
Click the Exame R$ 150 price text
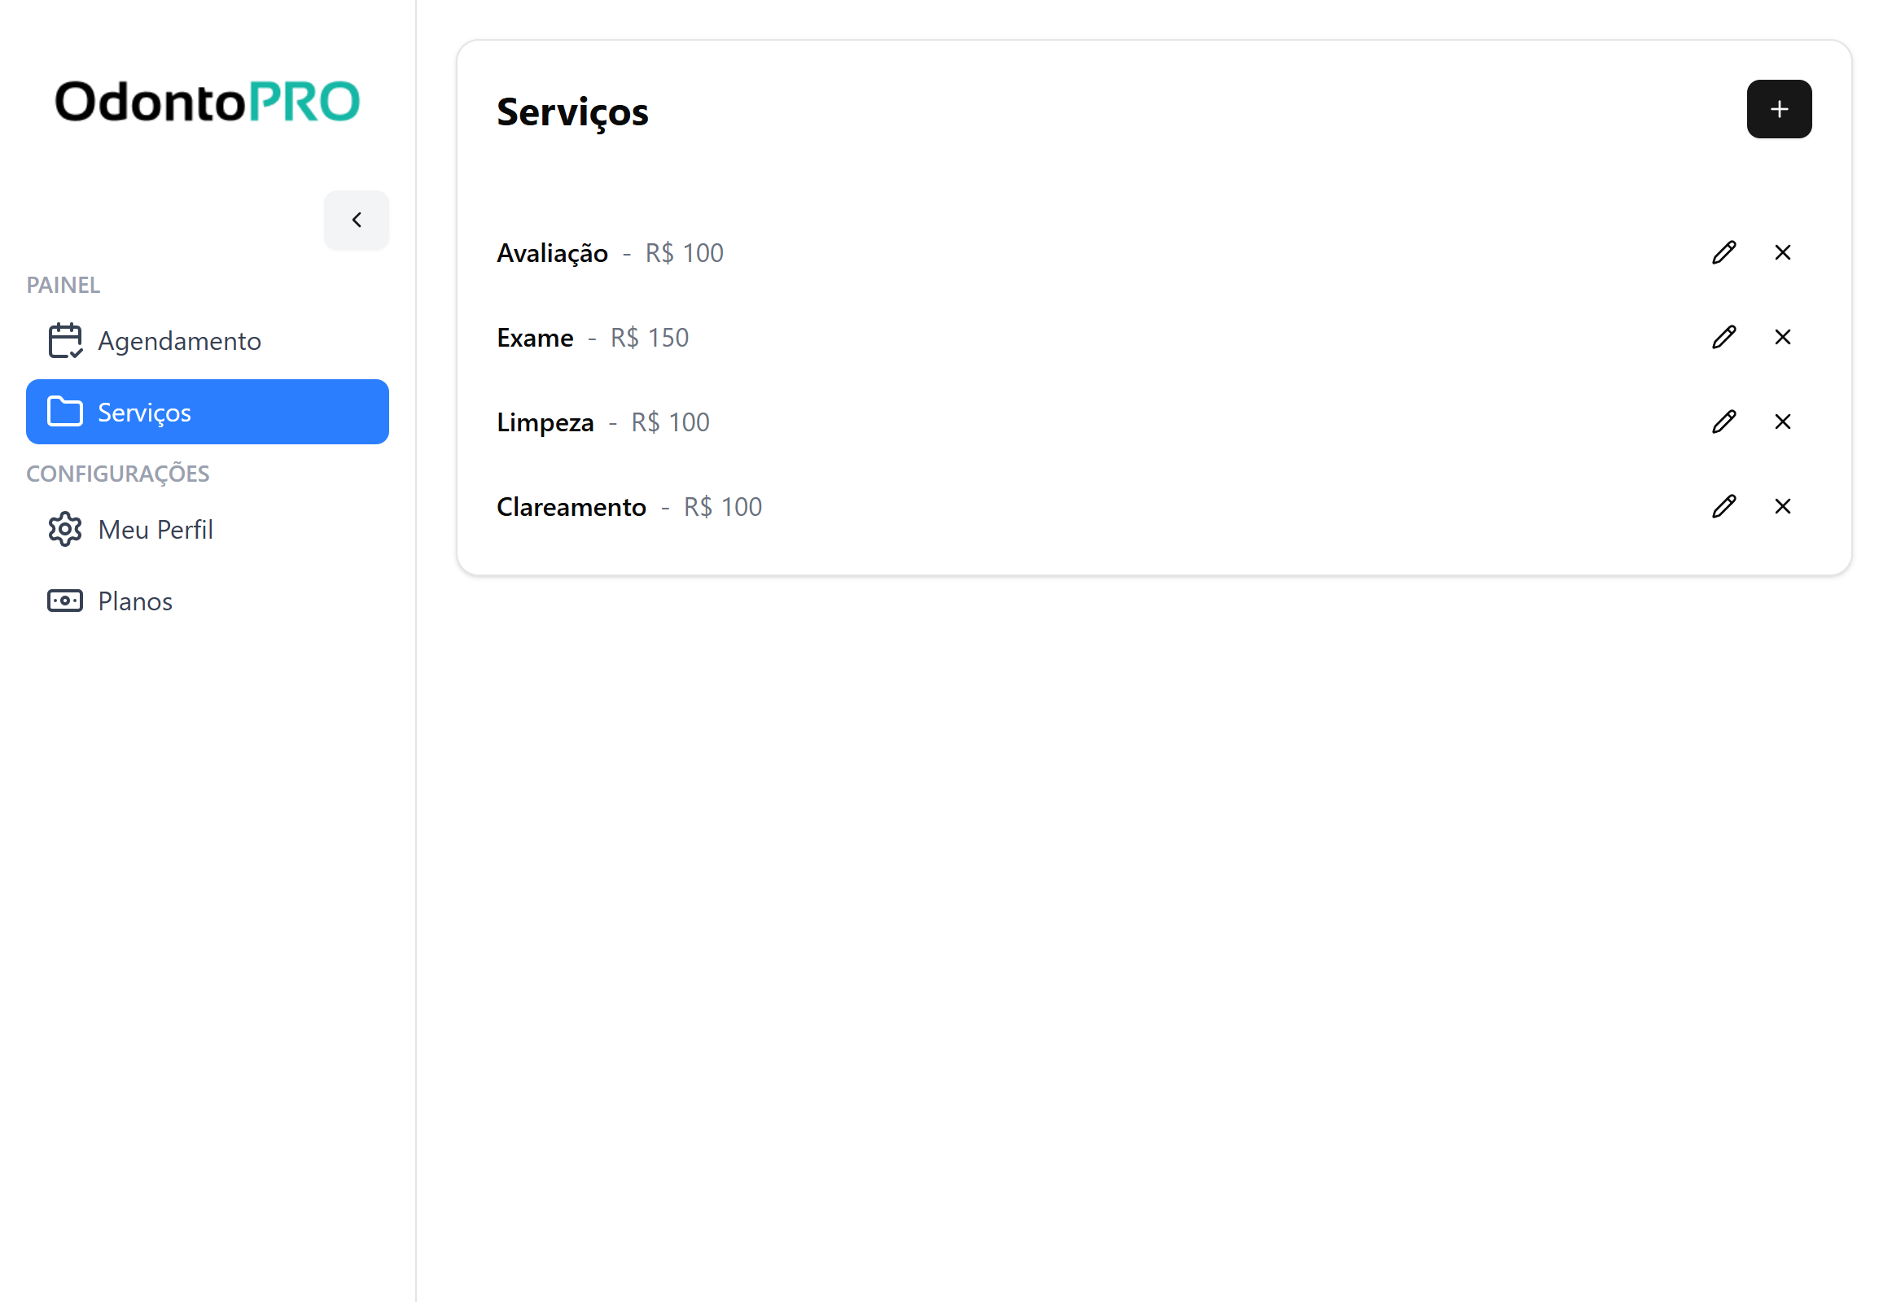(x=649, y=338)
